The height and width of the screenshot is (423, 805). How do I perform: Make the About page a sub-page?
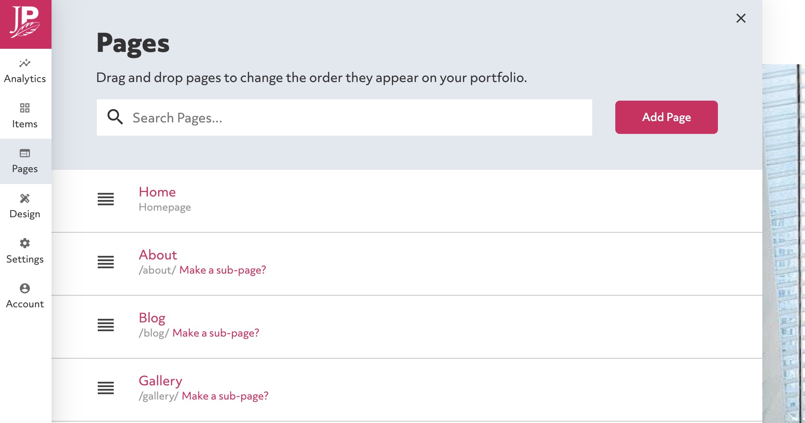point(223,270)
